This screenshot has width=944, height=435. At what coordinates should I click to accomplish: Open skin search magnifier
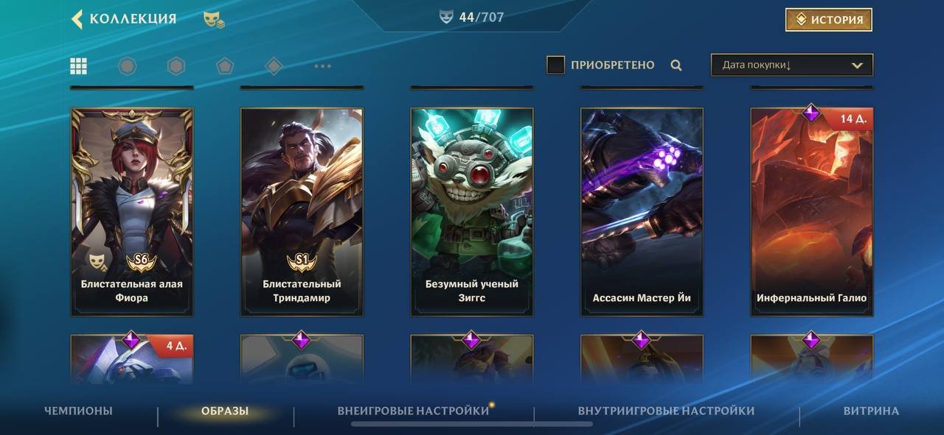tap(676, 66)
